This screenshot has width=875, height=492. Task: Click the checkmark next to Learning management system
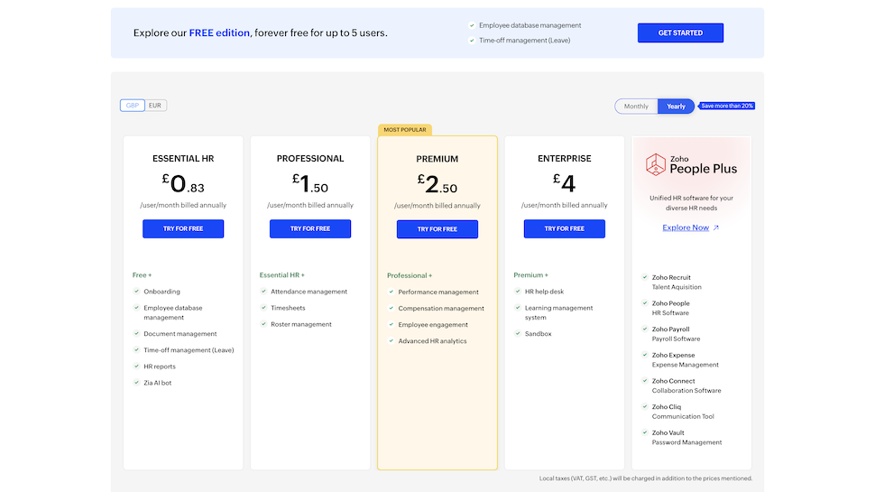[x=518, y=307]
